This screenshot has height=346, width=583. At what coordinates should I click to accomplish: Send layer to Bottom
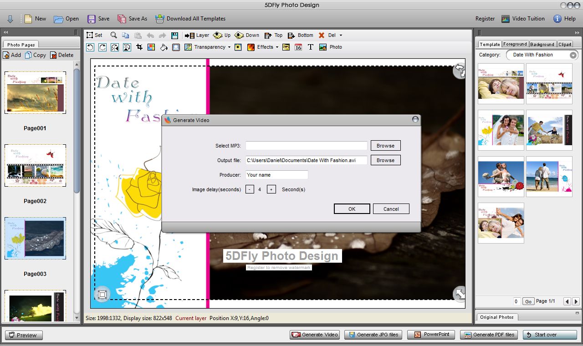point(301,35)
